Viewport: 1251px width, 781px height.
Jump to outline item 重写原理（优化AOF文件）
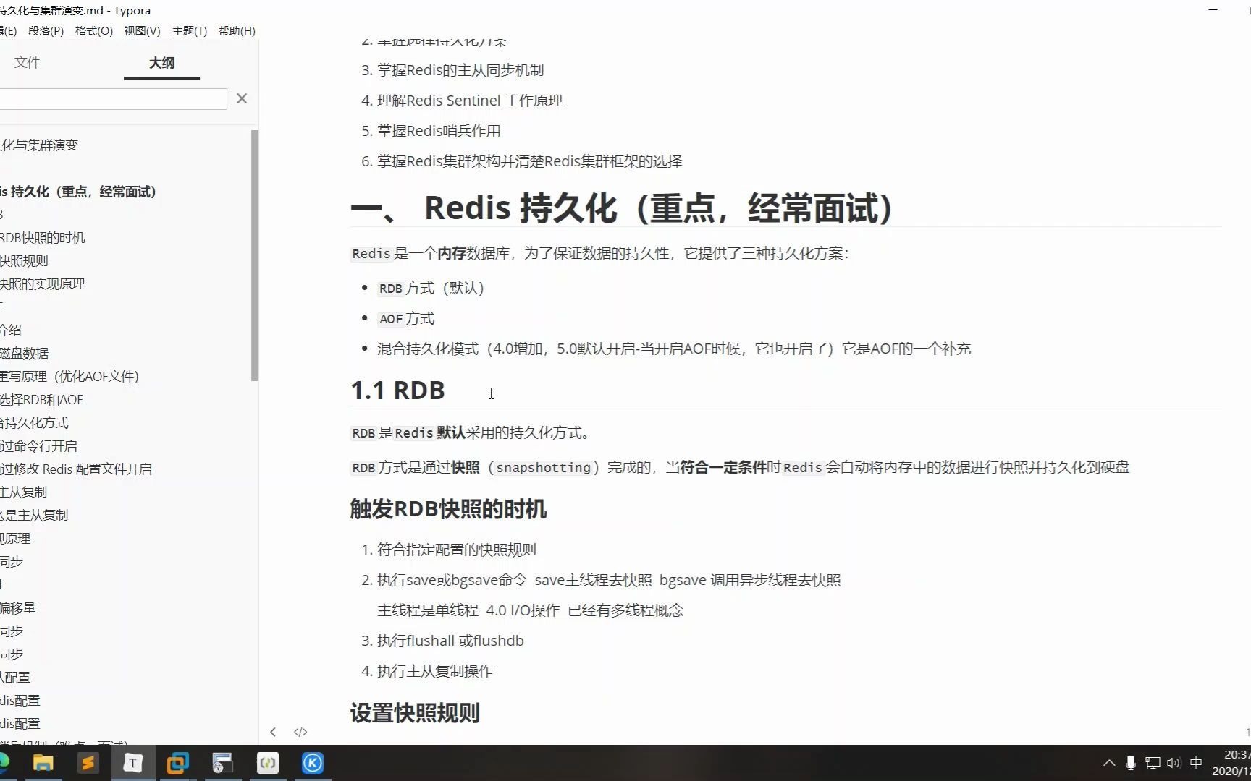pos(69,377)
